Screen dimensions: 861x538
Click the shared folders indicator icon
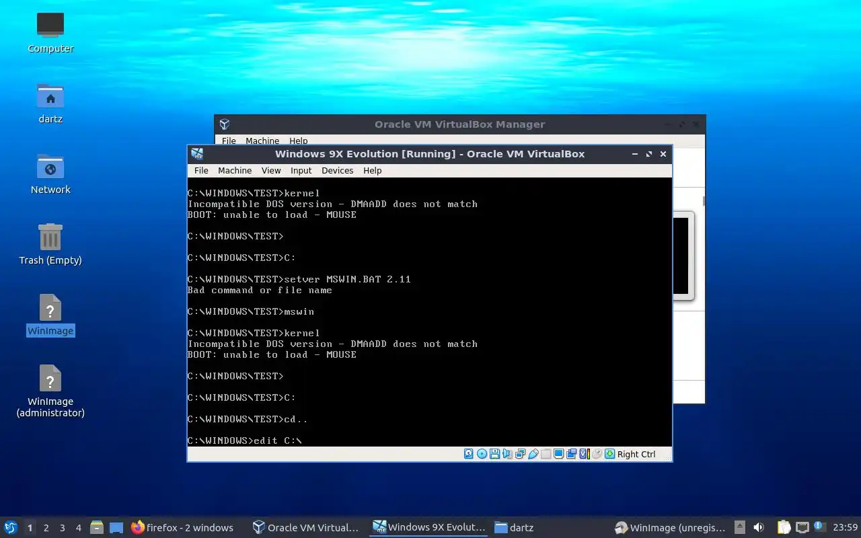[546, 454]
